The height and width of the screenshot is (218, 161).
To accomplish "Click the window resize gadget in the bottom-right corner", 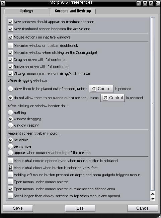I will click(159, 216).
